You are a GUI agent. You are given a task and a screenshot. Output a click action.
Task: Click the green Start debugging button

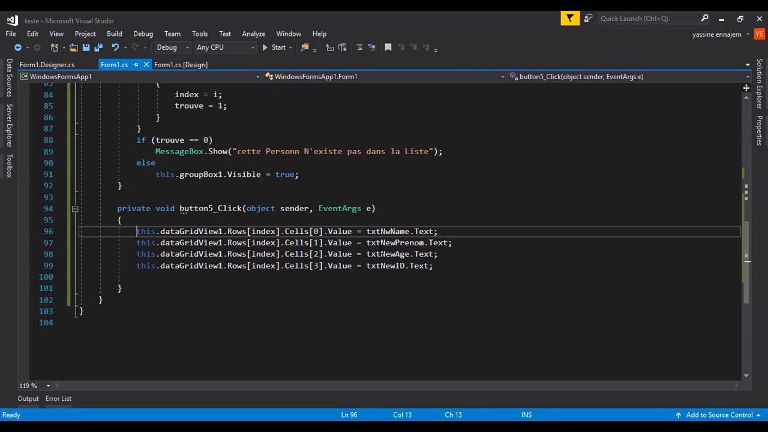(274, 47)
